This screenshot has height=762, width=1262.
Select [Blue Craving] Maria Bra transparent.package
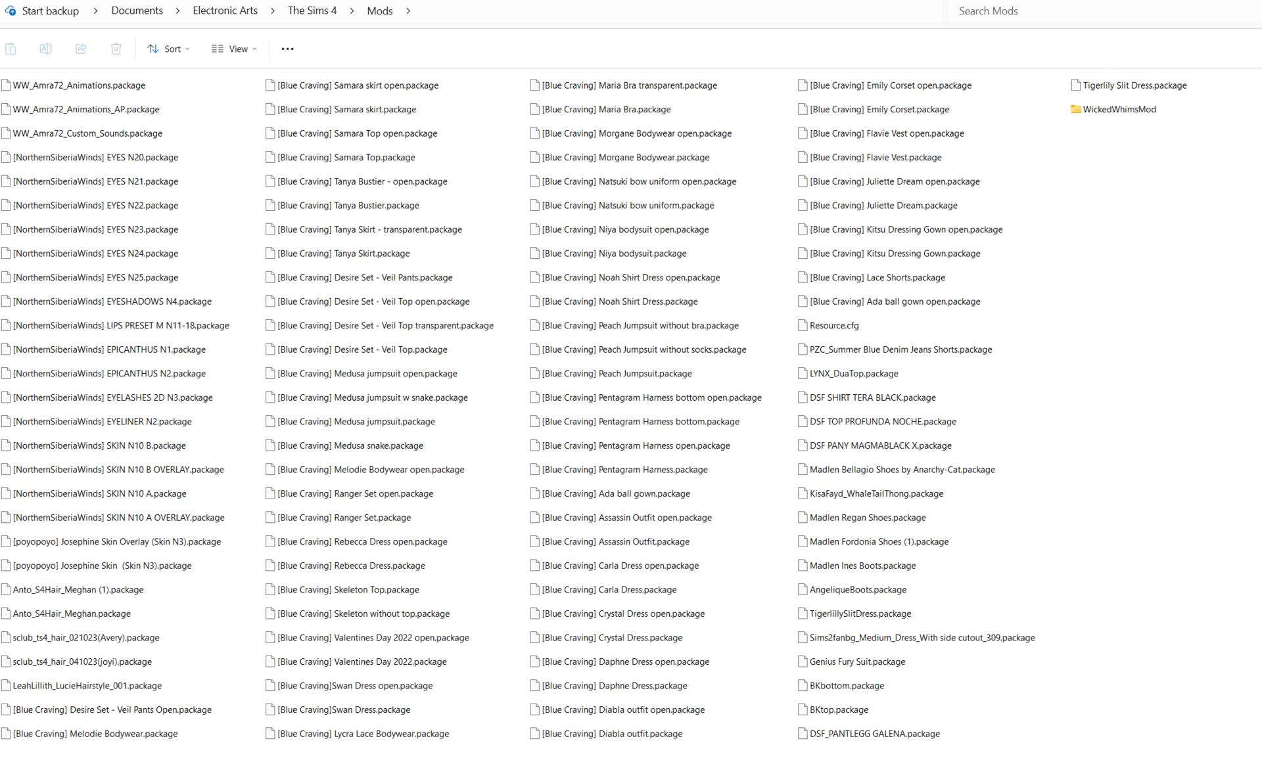click(x=624, y=85)
